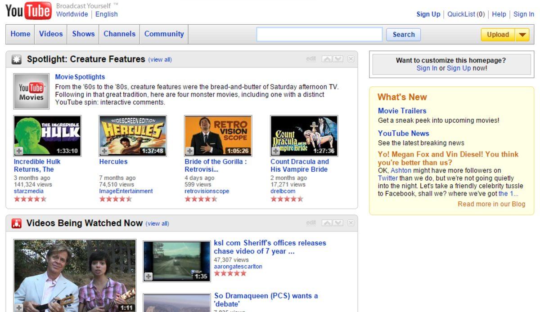
Task: Visit aarongatescarlton uploader channel
Action: coord(238,267)
